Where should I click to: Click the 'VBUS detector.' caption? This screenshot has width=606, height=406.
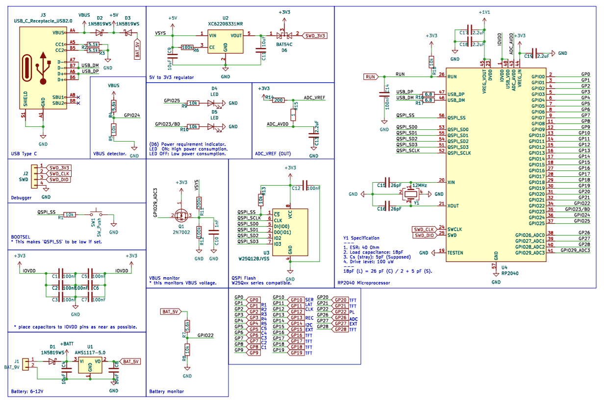[110, 154]
